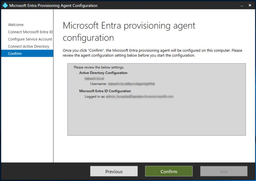The width and height of the screenshot is (256, 181).
Task: Click the window title text in title bar
Action: pyautogui.click(x=53, y=5)
